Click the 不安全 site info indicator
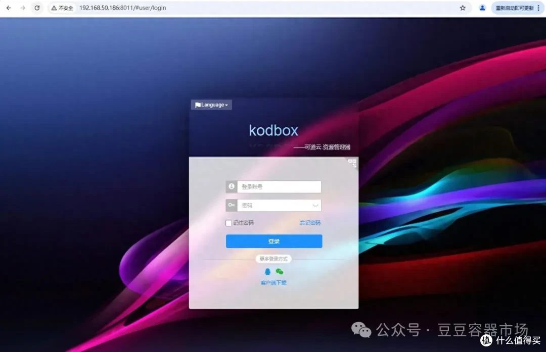This screenshot has width=546, height=352. click(62, 8)
